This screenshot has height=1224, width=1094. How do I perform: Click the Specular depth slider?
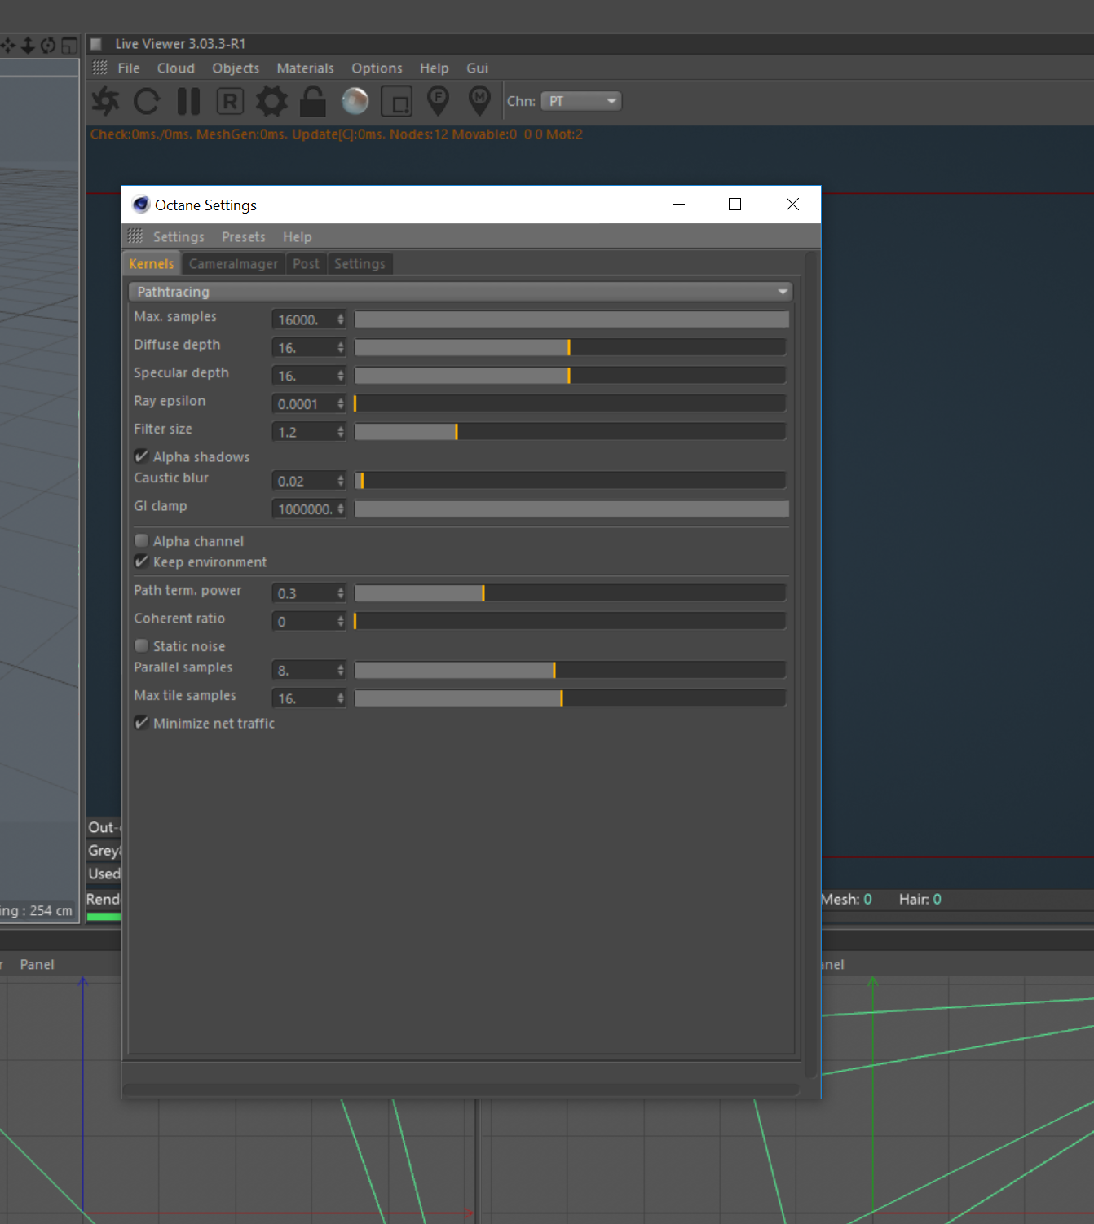click(x=571, y=376)
